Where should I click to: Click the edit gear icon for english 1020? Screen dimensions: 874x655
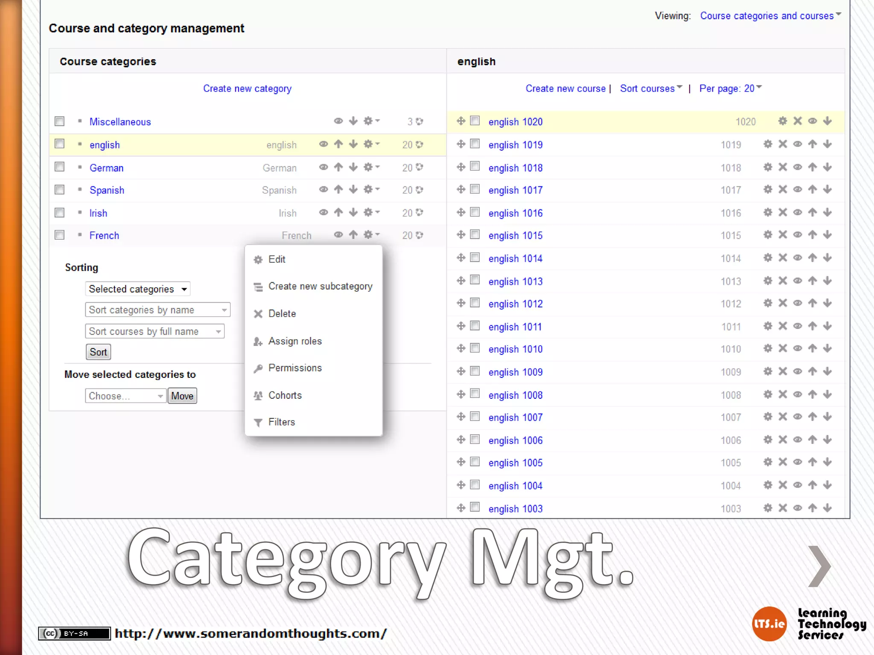pyautogui.click(x=782, y=121)
